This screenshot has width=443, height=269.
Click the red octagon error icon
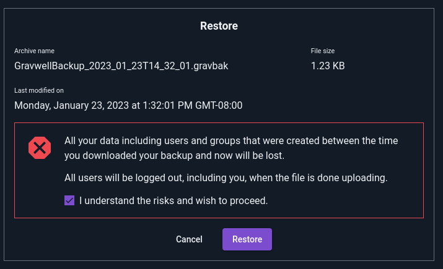[x=40, y=148]
